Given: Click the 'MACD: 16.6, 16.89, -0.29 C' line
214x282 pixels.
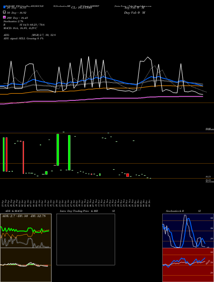Looking at the screenshot, I should [21, 28].
